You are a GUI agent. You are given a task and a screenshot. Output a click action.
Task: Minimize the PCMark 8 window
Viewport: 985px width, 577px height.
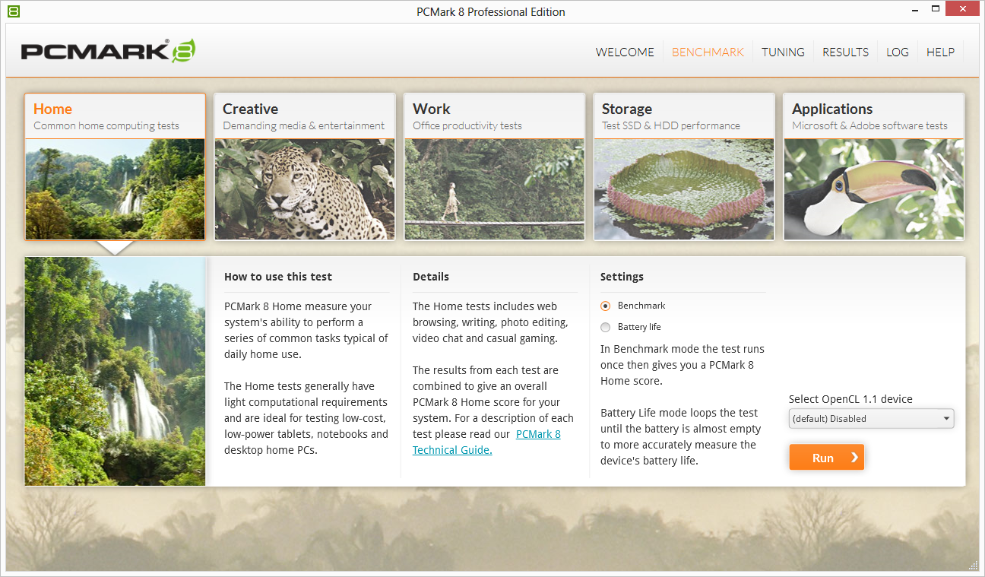917,9
